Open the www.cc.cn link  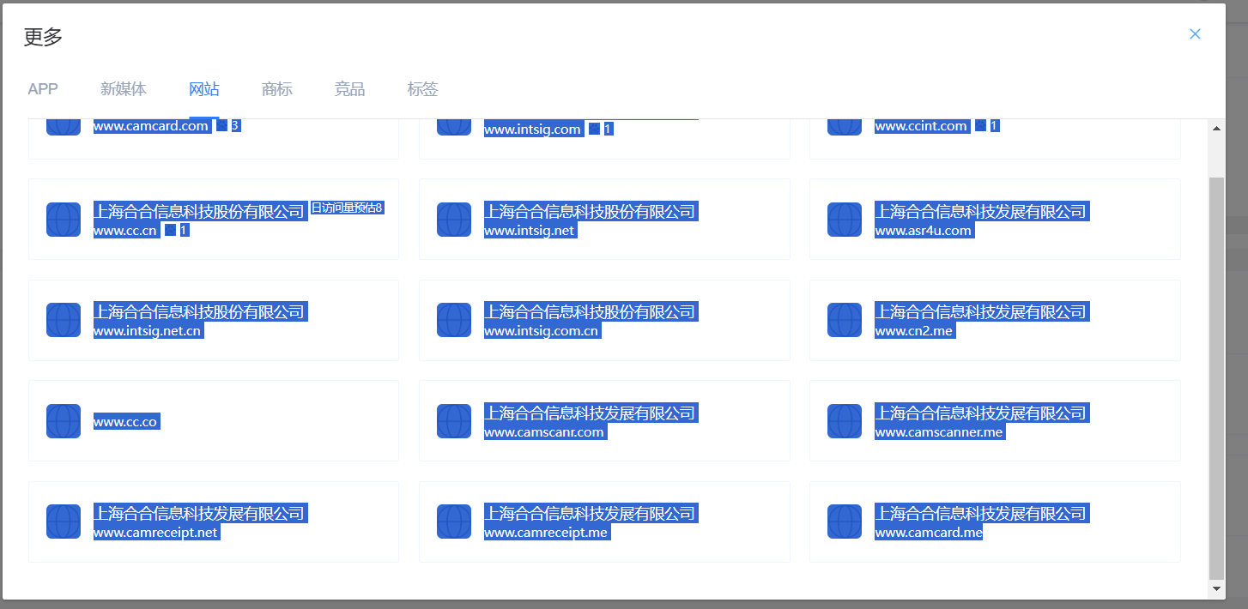125,231
